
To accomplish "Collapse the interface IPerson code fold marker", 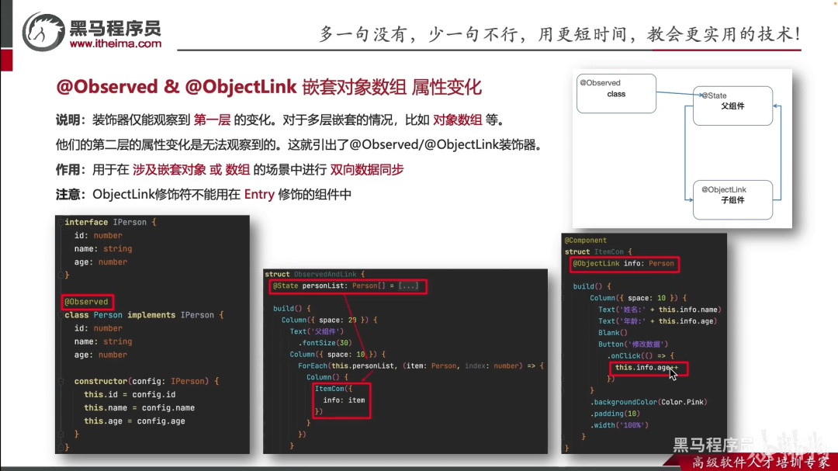I will [x=61, y=222].
